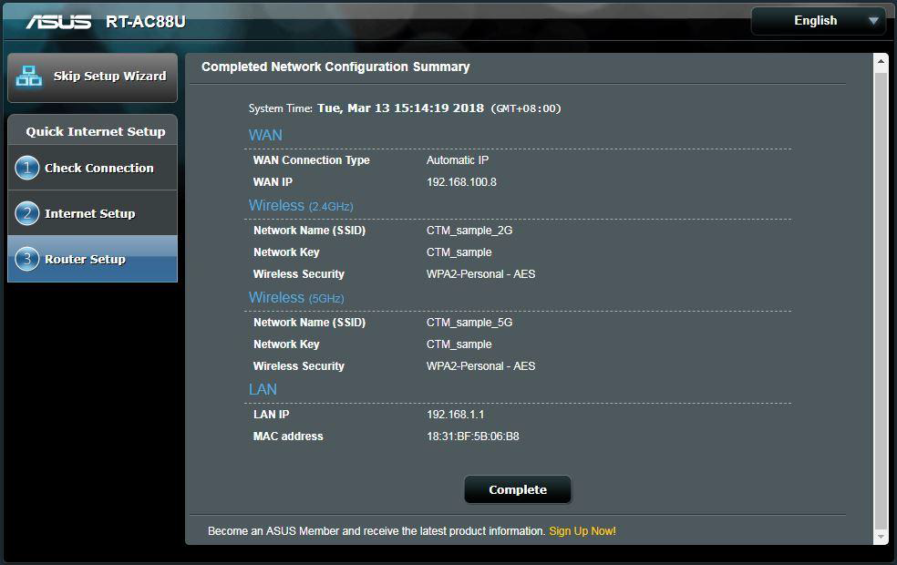The width and height of the screenshot is (897, 565).
Task: Click the scrollbar up arrow
Action: point(881,61)
